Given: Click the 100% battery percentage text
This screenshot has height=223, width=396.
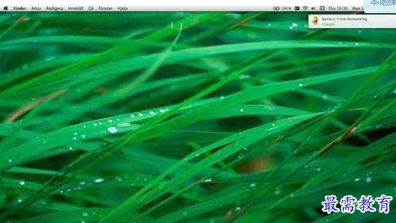Looking at the screenshot, I should point(286,8).
